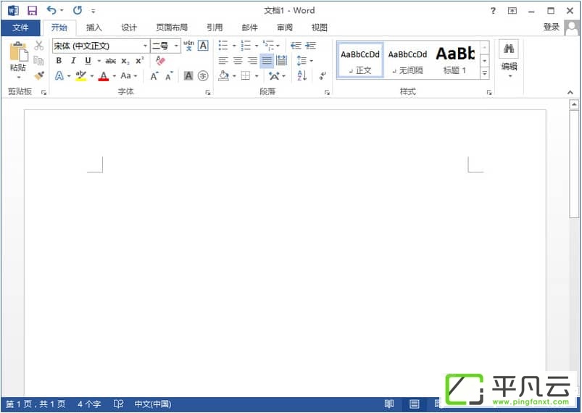Image resolution: width=582 pixels, height=413 pixels.
Task: Open shading paint bucket color
Action: [x=223, y=76]
